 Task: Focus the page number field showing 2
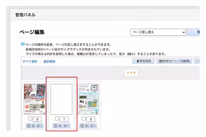pos(38,119)
